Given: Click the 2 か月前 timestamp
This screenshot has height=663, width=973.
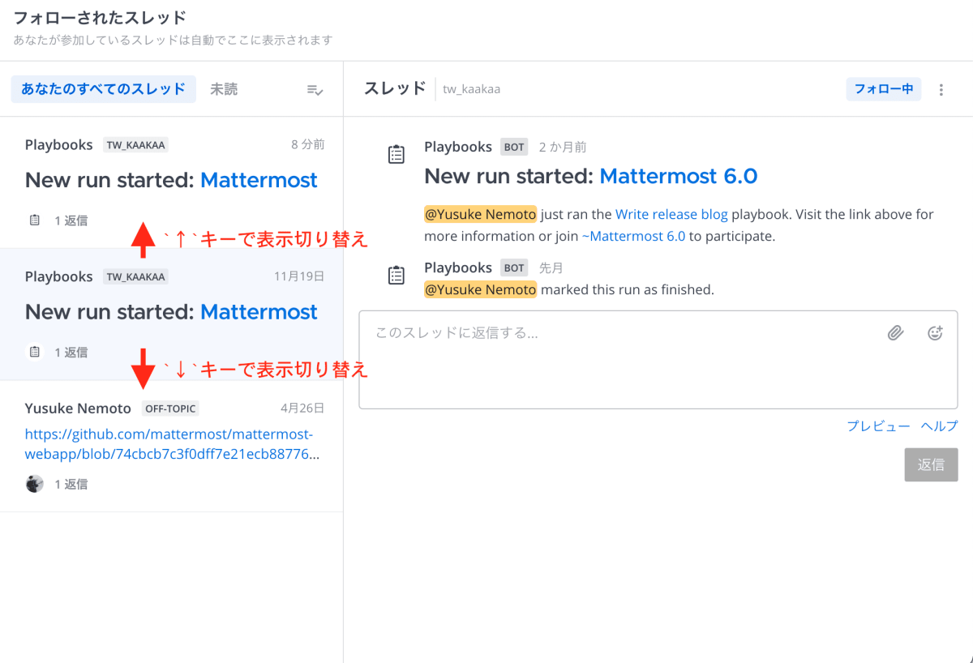Looking at the screenshot, I should click(x=563, y=147).
